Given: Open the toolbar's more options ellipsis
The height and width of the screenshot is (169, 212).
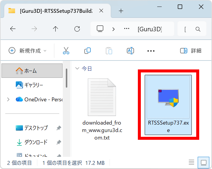Looking at the screenshot, I should coord(151,51).
